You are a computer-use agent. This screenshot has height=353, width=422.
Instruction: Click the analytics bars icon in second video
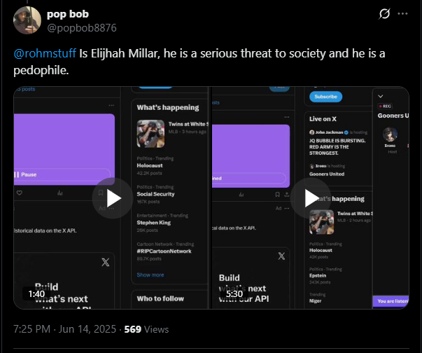tap(241, 195)
